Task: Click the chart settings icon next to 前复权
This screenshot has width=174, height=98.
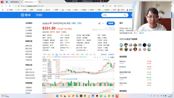Action: point(108,57)
